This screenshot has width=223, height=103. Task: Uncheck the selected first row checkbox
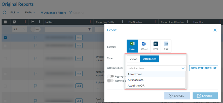click(x=5, y=38)
